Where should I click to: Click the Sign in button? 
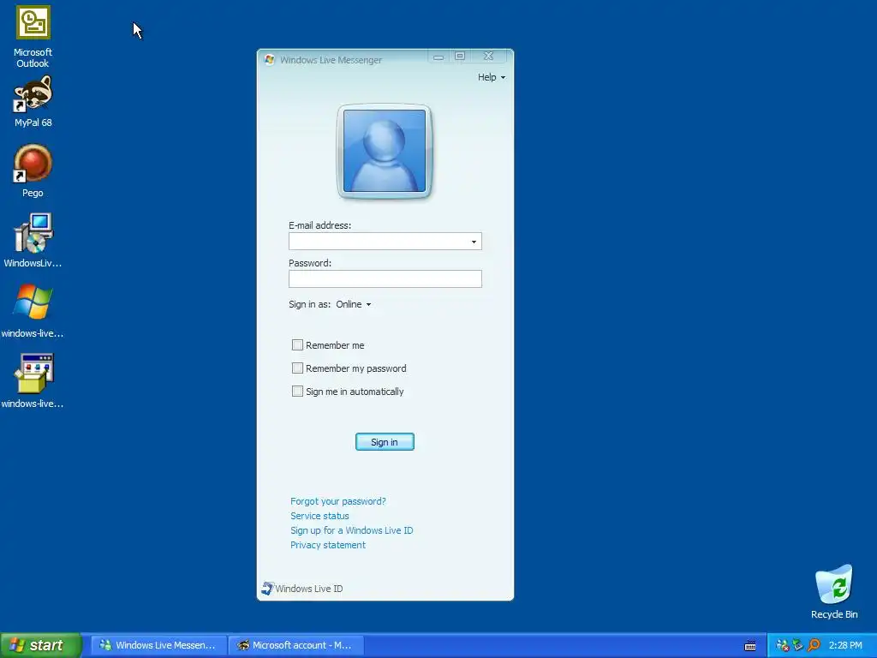[385, 442]
